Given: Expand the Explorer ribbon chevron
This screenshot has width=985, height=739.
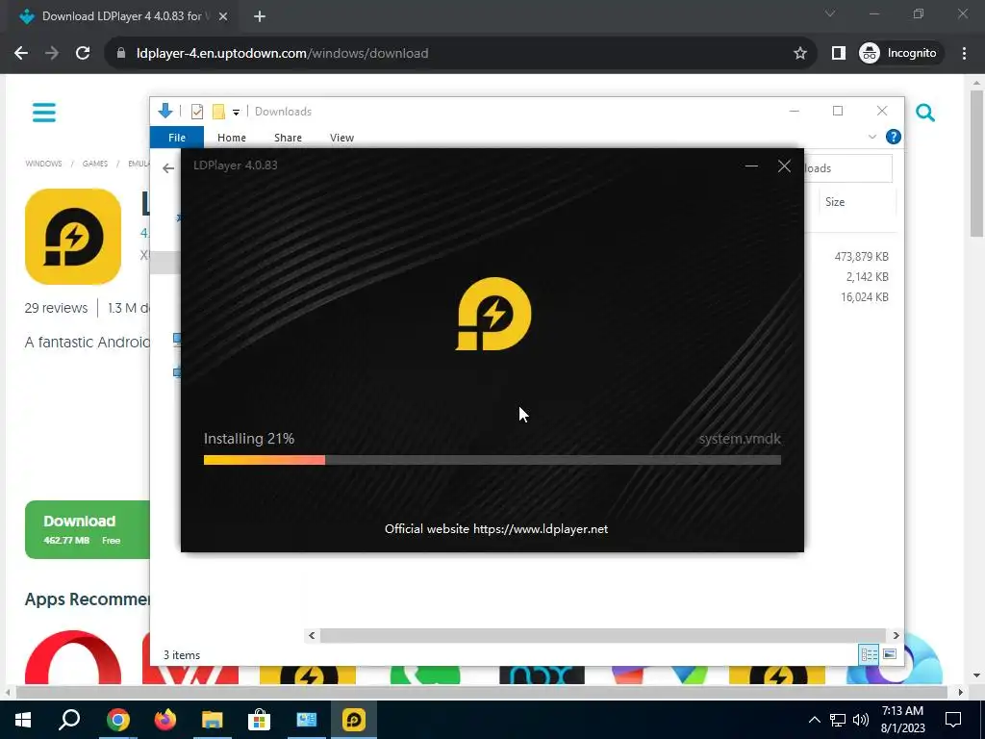Looking at the screenshot, I should (x=871, y=137).
